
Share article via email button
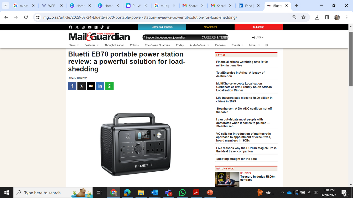click(91, 86)
